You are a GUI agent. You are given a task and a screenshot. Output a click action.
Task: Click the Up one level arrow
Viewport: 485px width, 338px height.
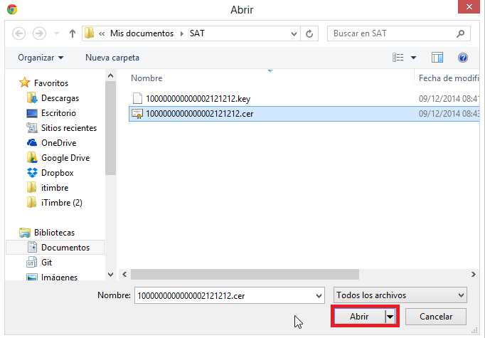pyautogui.click(x=72, y=33)
